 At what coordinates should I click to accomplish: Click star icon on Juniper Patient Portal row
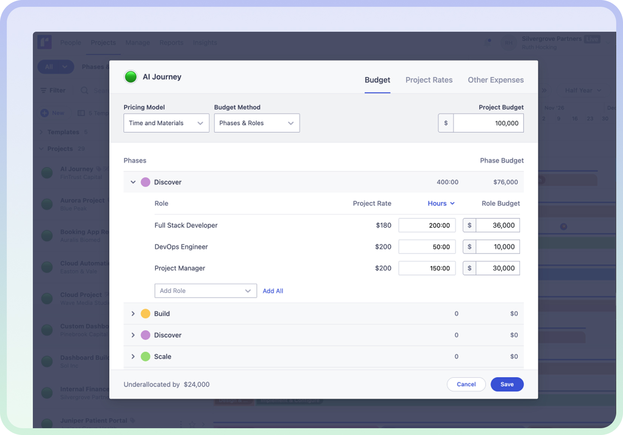click(192, 424)
